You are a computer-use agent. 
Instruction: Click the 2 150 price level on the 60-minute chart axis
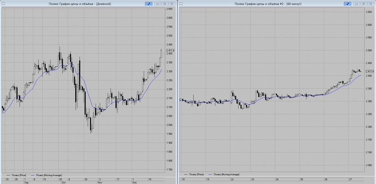[x=370, y=139]
